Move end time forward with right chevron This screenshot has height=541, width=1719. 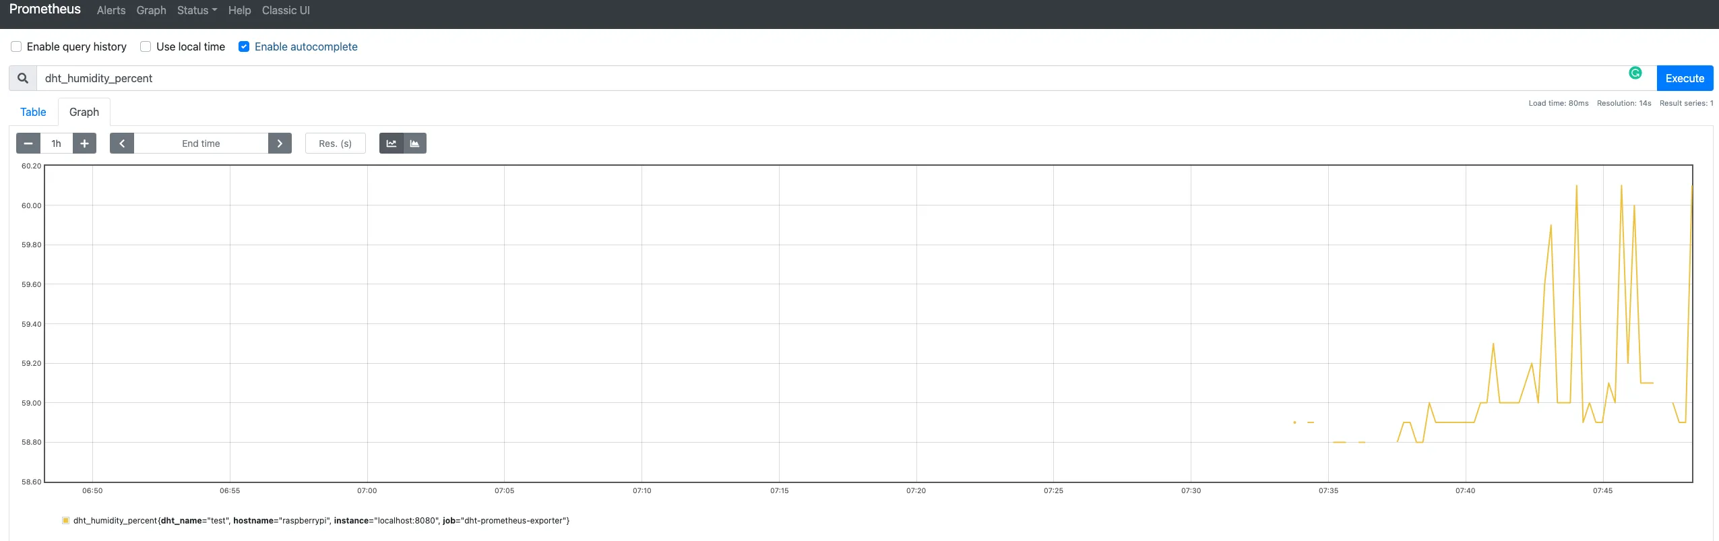coord(280,144)
